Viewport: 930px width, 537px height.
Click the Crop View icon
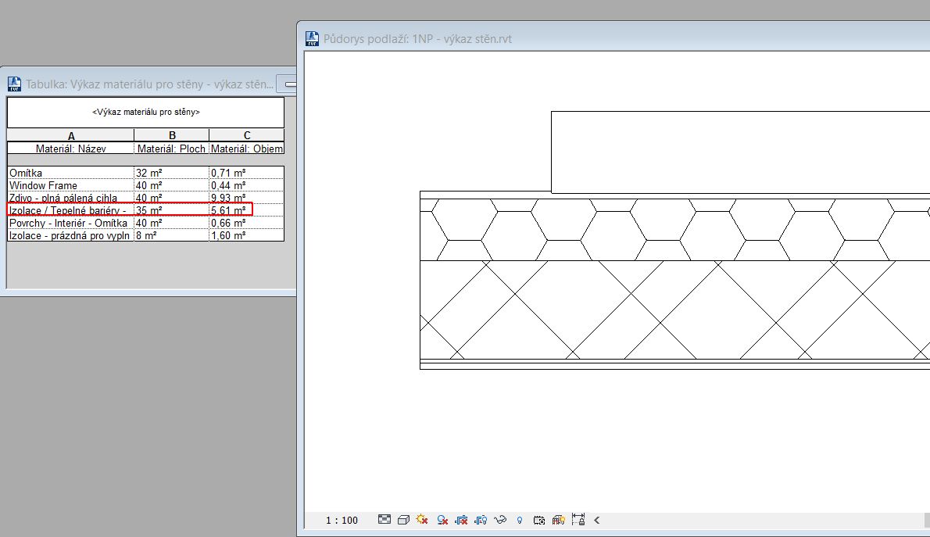coord(461,519)
